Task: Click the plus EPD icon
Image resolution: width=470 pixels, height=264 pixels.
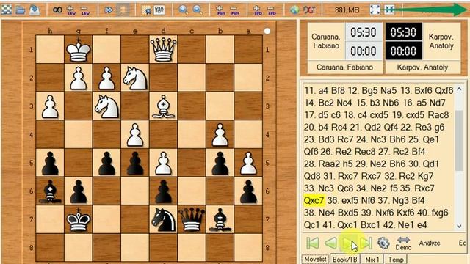Action: point(258,10)
